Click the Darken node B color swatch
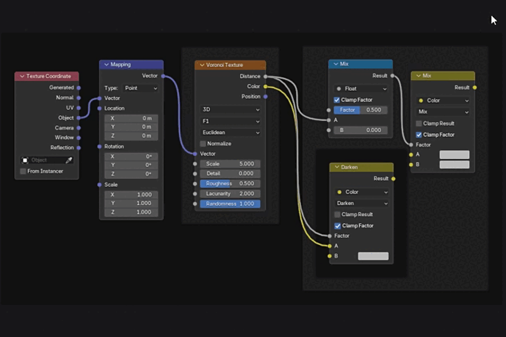 coord(373,256)
